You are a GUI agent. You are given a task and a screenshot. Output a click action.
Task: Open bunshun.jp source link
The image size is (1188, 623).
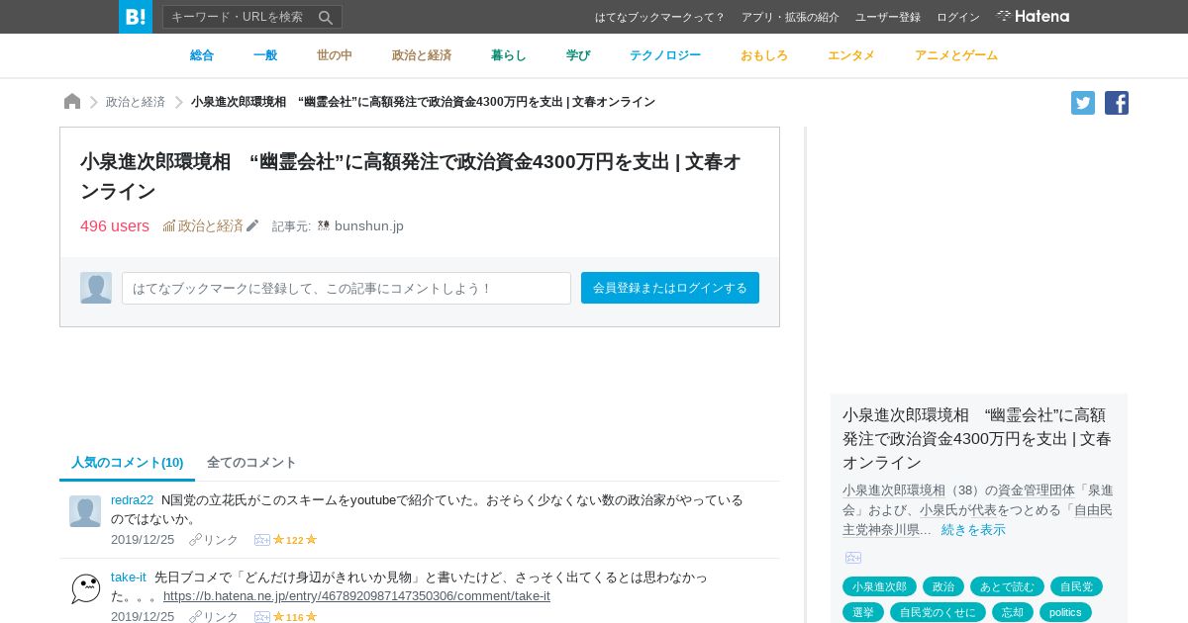(369, 225)
